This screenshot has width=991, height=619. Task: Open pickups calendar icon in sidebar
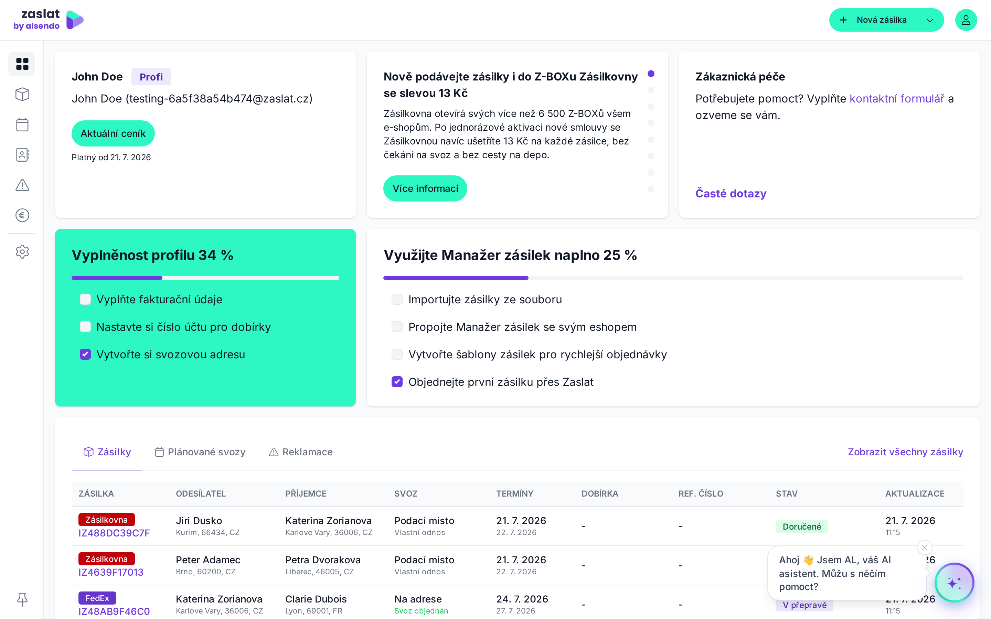click(x=22, y=124)
